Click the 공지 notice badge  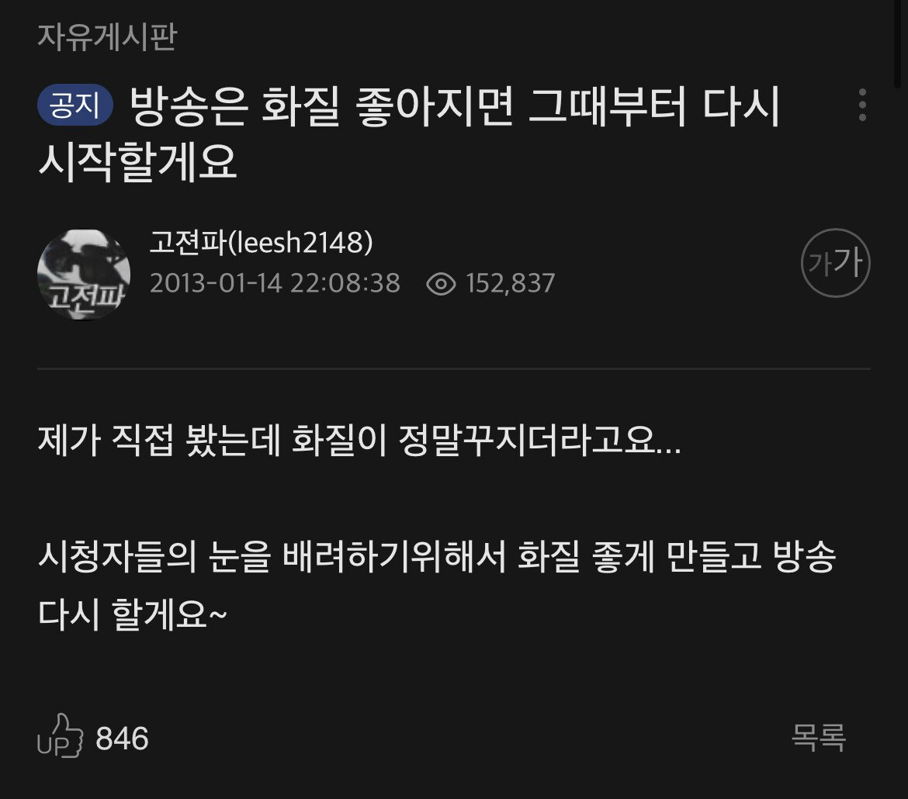[x=75, y=105]
